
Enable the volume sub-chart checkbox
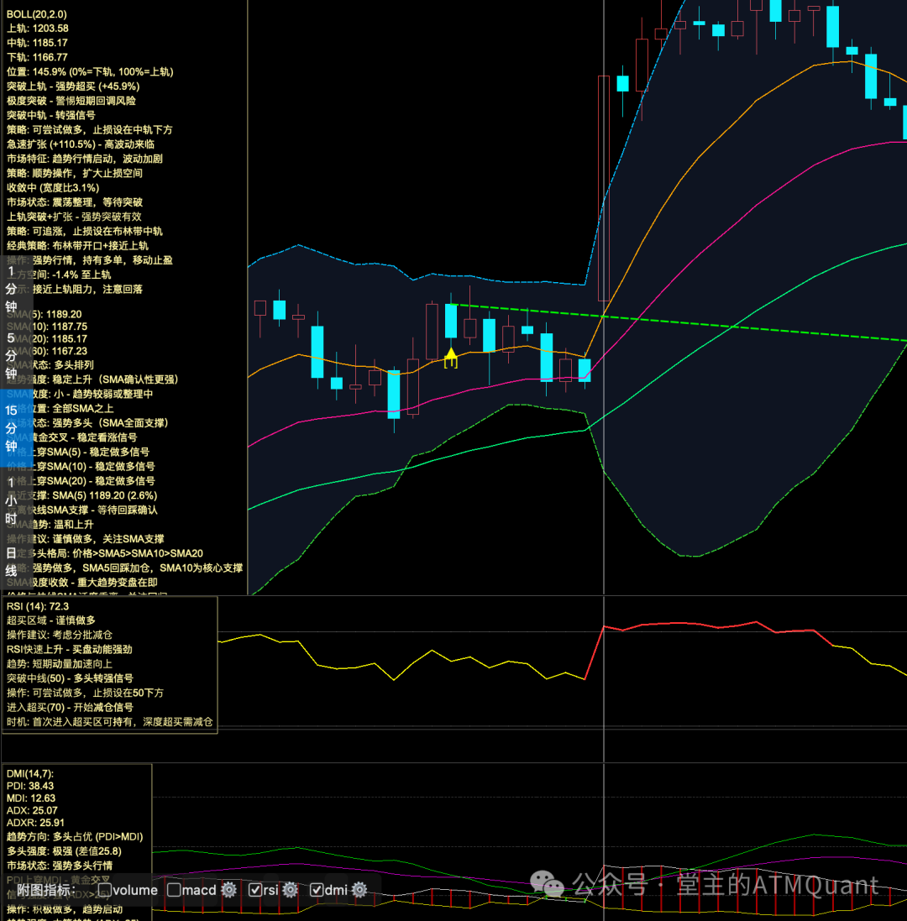pyautogui.click(x=105, y=890)
